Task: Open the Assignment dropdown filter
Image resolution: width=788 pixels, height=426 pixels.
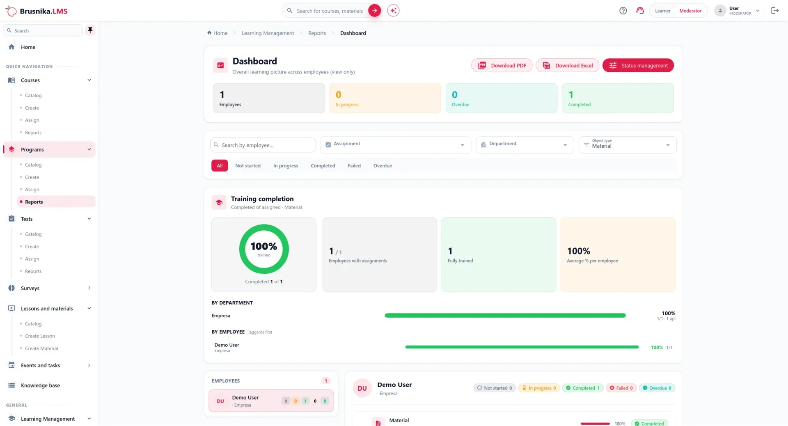Action: 396,145
